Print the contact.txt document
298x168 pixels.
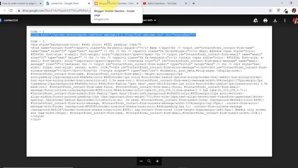coord(265,21)
